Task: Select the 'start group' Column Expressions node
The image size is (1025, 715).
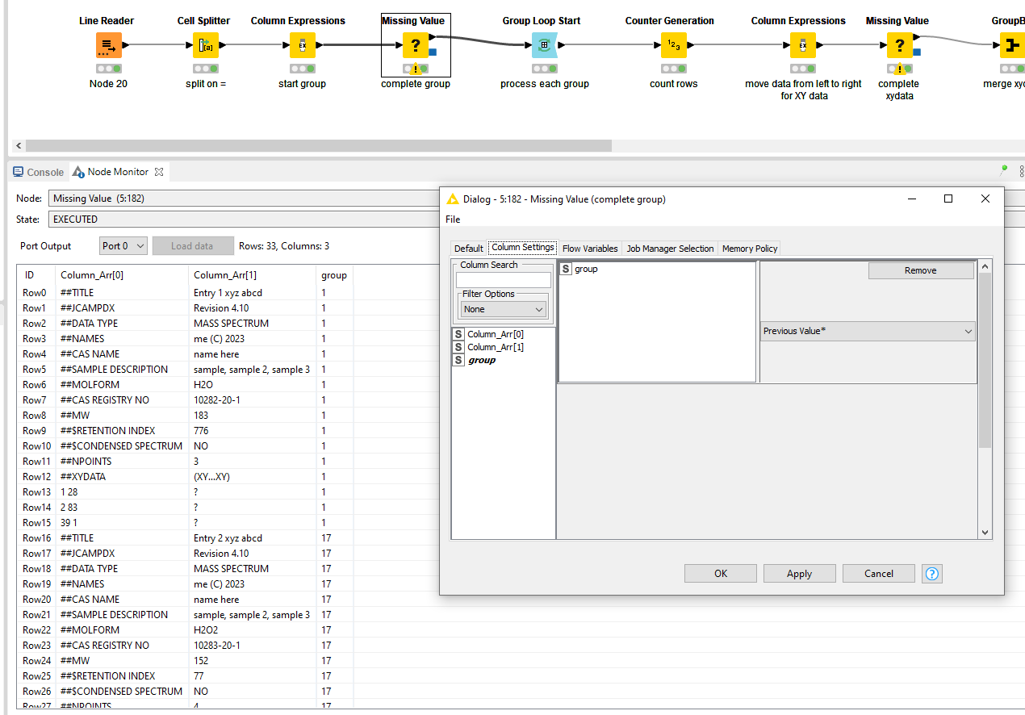Action: 302,46
